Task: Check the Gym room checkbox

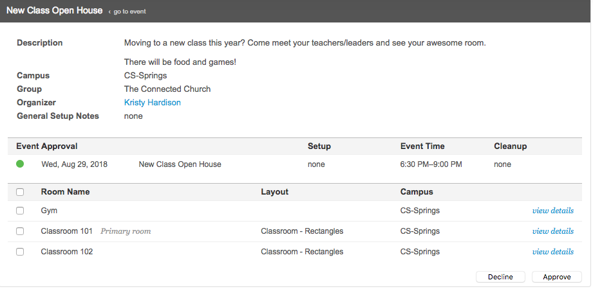Action: [x=20, y=211]
